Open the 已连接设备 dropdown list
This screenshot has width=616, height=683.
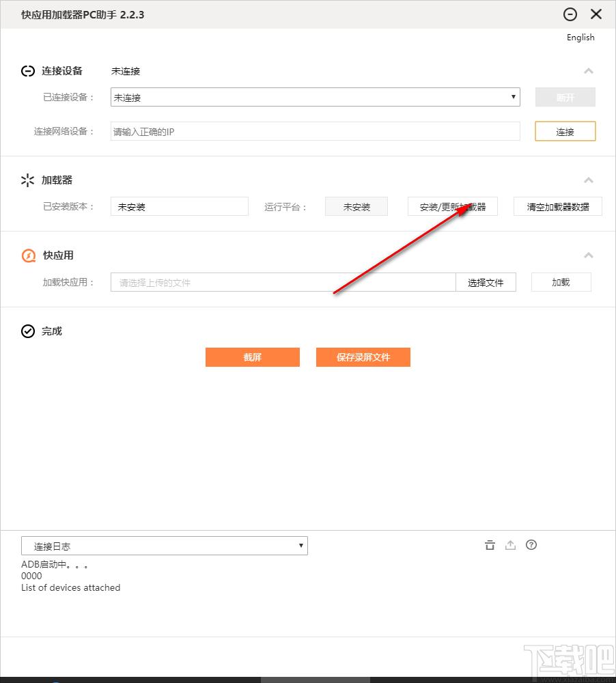[316, 97]
